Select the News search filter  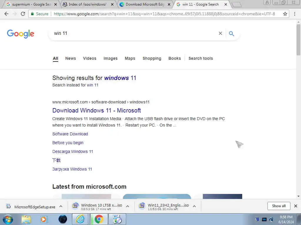71,58
